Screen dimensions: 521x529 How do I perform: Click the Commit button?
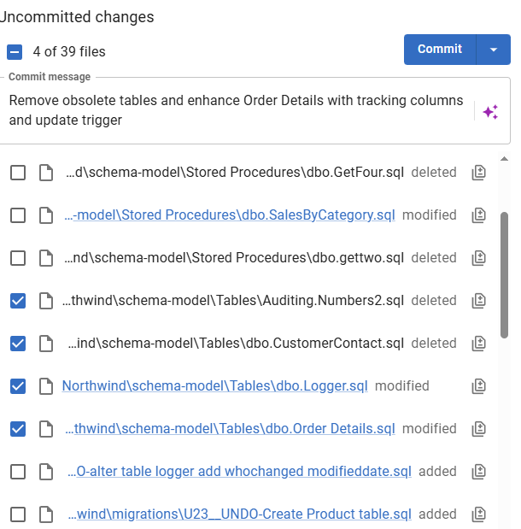coord(440,50)
